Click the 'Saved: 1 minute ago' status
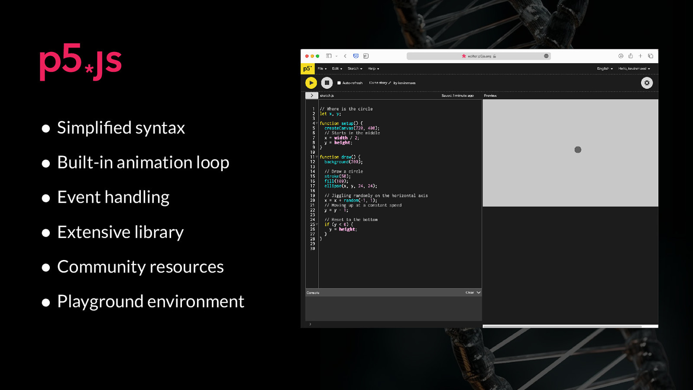693x390 pixels. pos(457,95)
